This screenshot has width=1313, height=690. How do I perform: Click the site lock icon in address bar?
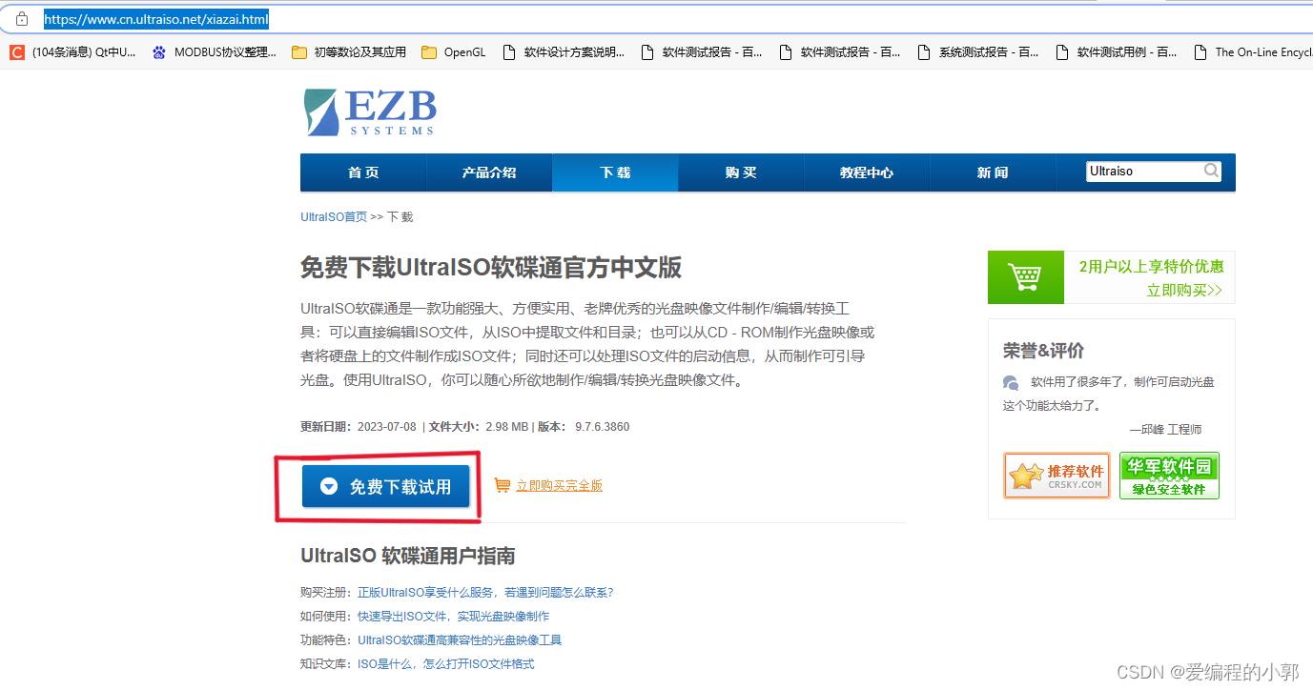[22, 19]
